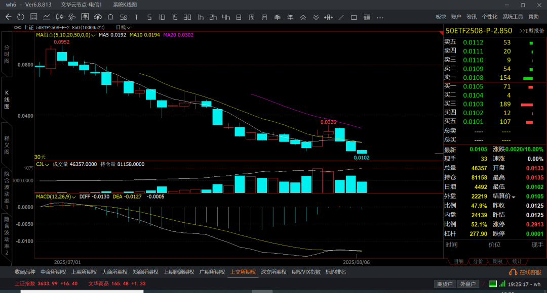Open the 结算价 dropdown arrow
547x293 pixels.
point(513,197)
